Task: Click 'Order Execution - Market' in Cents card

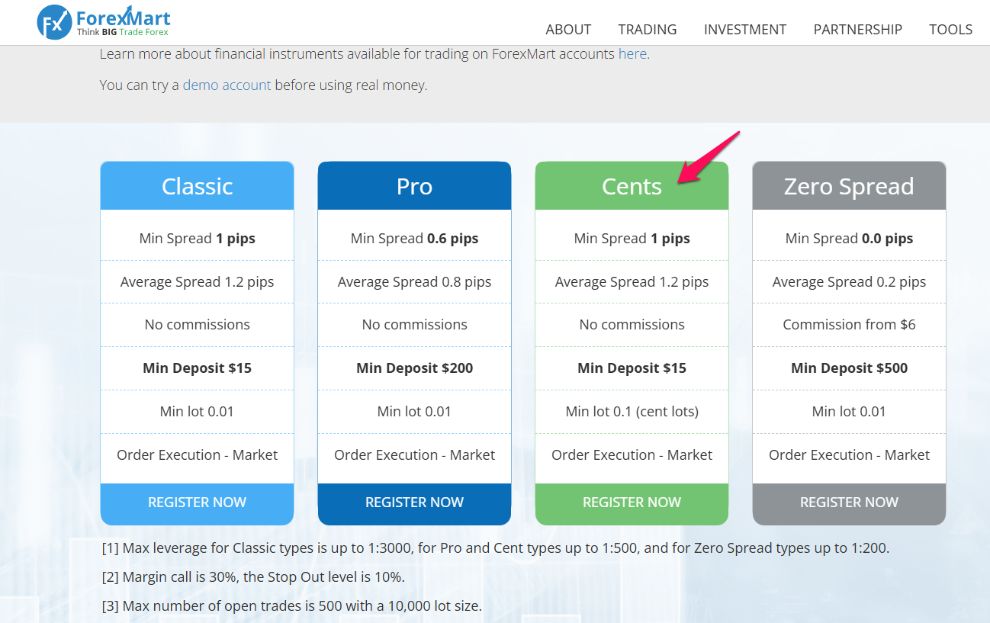Action: (632, 455)
